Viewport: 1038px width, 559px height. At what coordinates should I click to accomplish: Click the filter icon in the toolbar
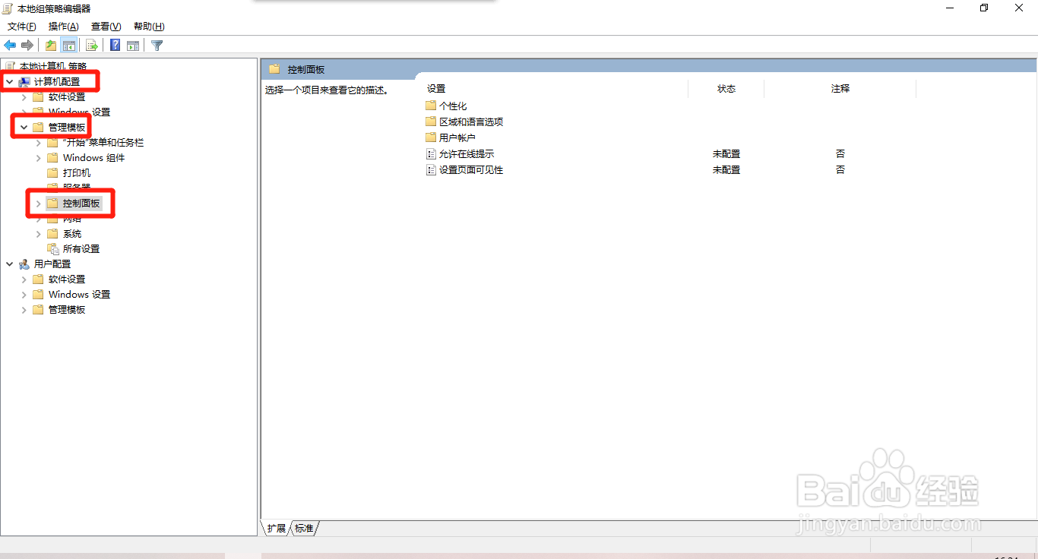157,45
